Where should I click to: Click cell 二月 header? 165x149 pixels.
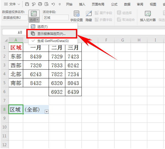tap(57, 47)
